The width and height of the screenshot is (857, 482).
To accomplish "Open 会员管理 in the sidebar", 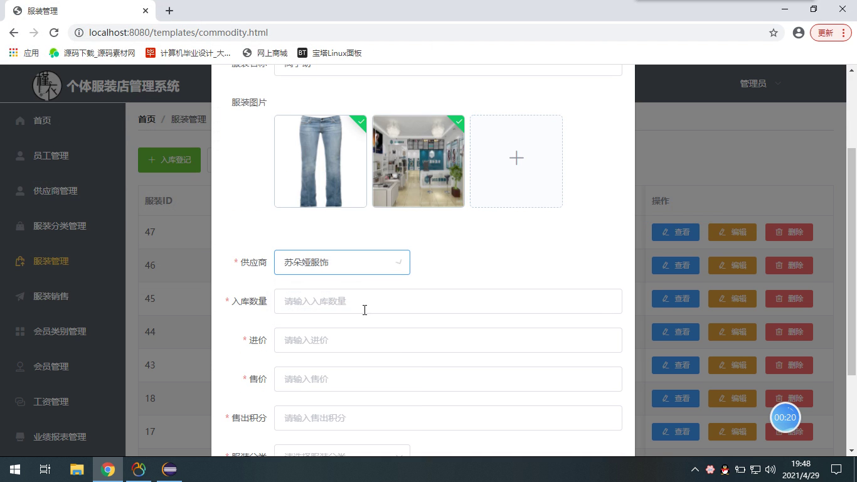I will 63,367.
